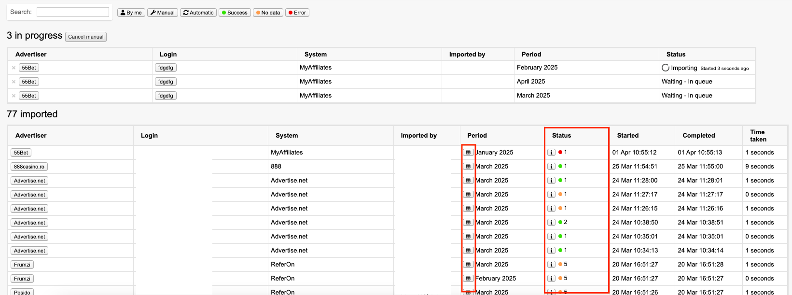Toggle the Success status filter
The width and height of the screenshot is (792, 295).
(x=235, y=13)
